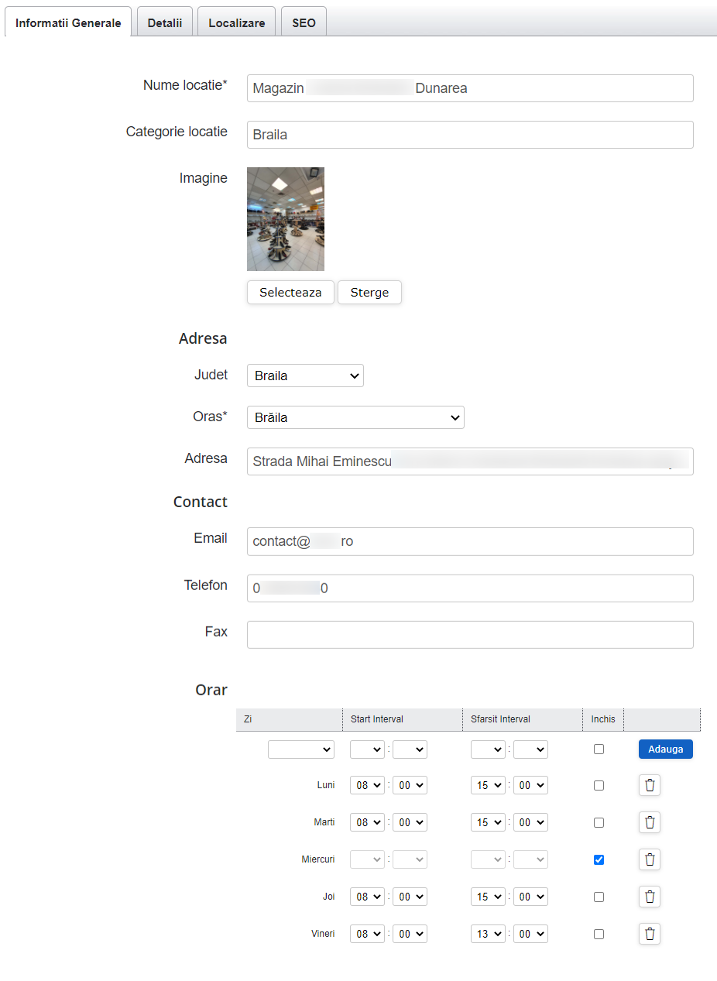
Task: Go to the SEO tab
Action: tap(304, 23)
